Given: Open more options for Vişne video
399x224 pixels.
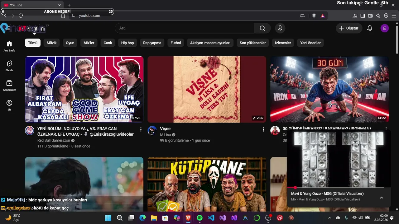Looking at the screenshot, I should pos(263,129).
